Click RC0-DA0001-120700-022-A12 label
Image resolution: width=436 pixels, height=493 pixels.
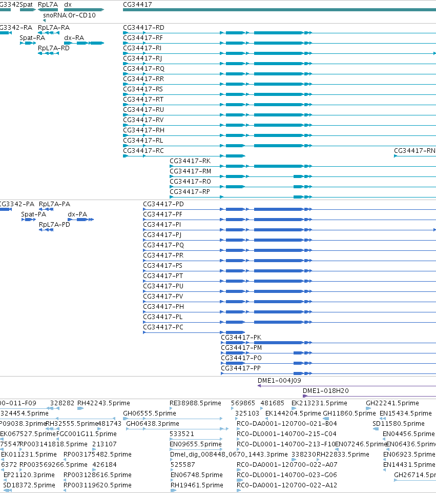point(286,485)
